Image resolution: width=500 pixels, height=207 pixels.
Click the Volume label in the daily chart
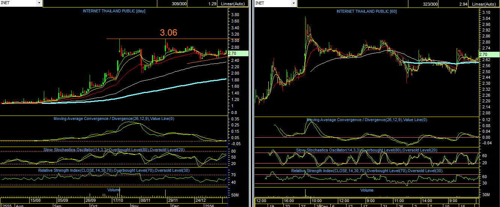tap(114, 190)
